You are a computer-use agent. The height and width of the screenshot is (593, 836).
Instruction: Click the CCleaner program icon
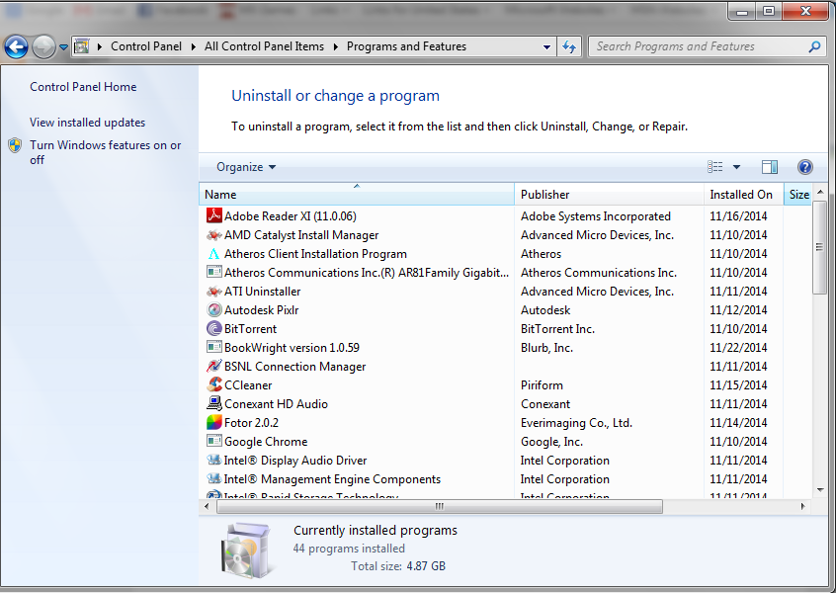tap(213, 384)
